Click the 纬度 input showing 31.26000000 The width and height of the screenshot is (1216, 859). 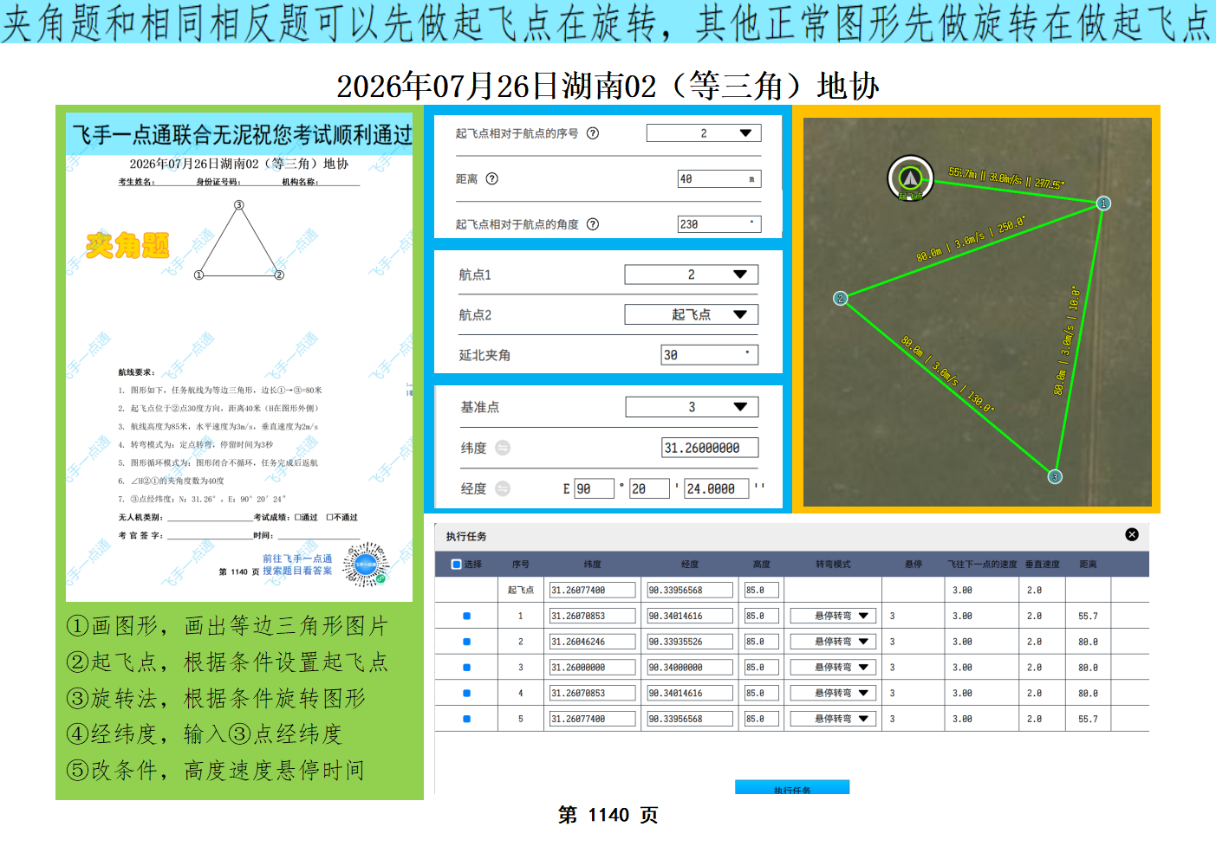click(710, 448)
